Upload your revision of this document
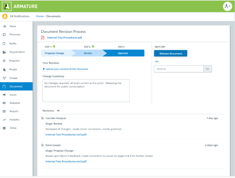The image size is (235, 178). [x=67, y=69]
